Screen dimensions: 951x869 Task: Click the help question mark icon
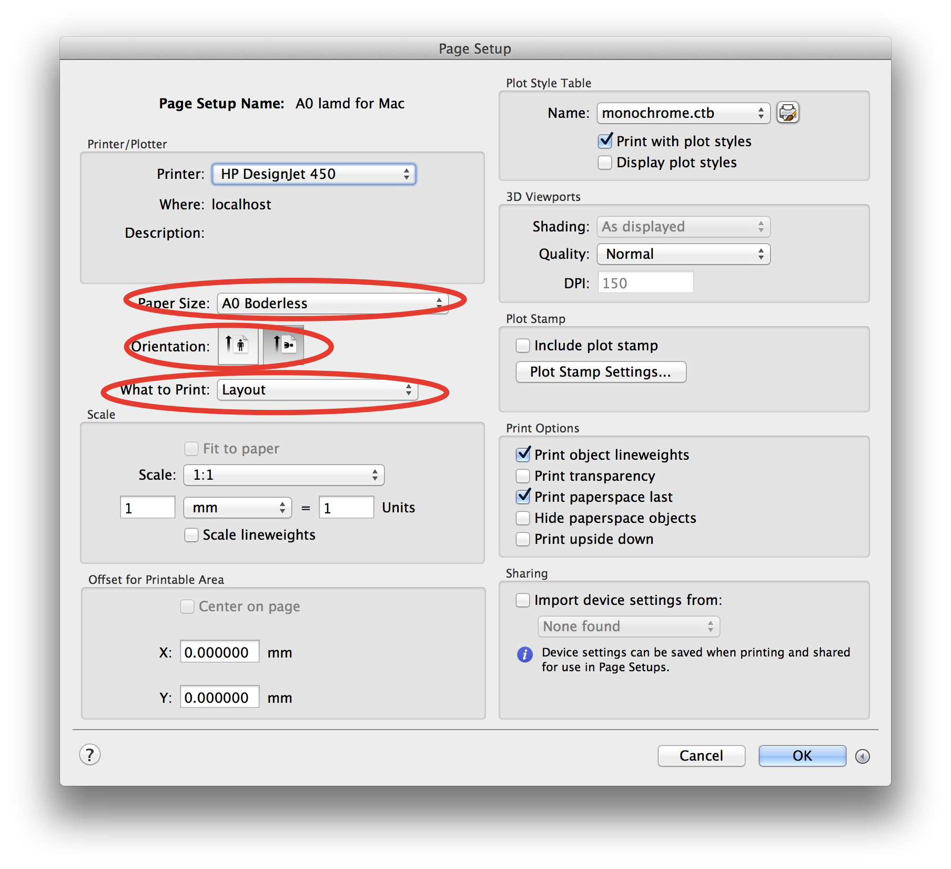coord(89,755)
